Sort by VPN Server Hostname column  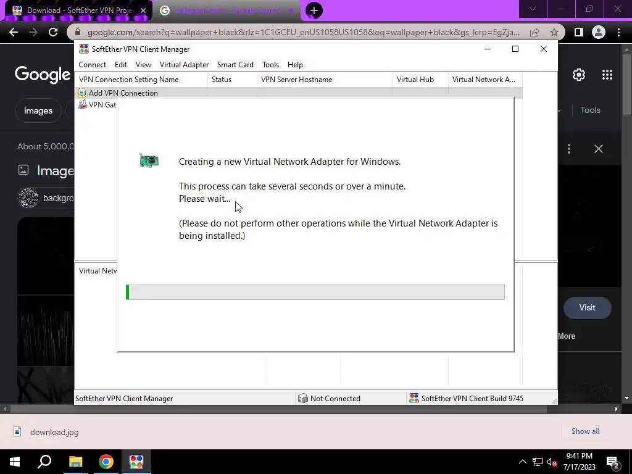(x=325, y=80)
